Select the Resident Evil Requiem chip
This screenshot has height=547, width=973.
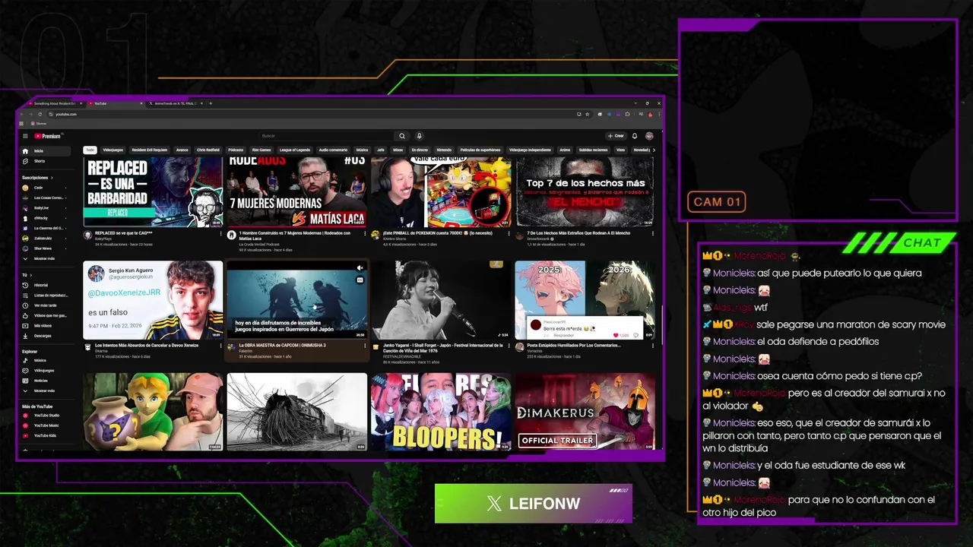150,150
